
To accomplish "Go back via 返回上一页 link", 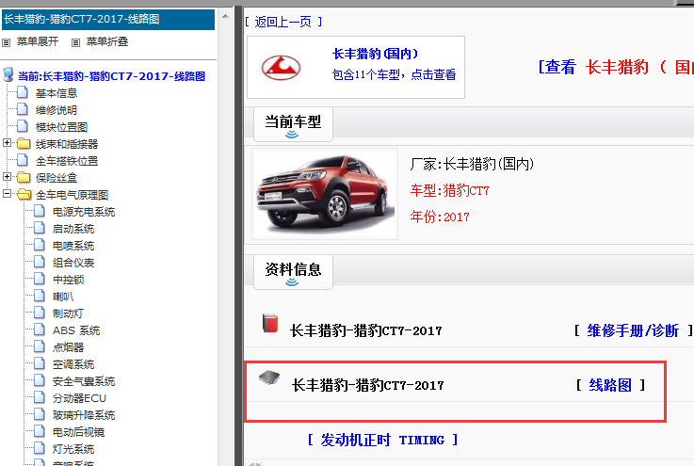I will [x=283, y=22].
